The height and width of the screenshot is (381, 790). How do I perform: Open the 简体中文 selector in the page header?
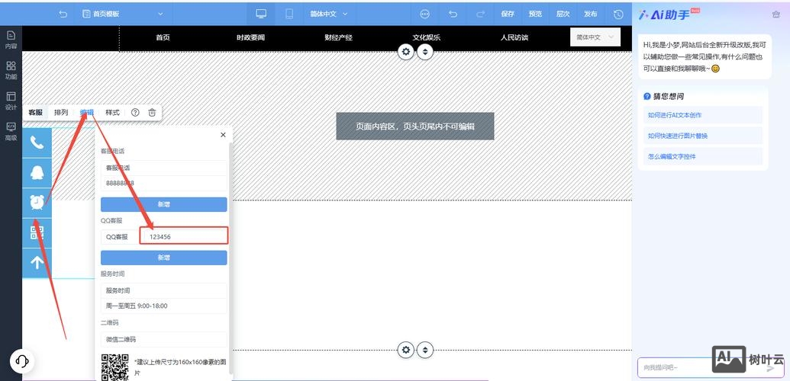[595, 37]
